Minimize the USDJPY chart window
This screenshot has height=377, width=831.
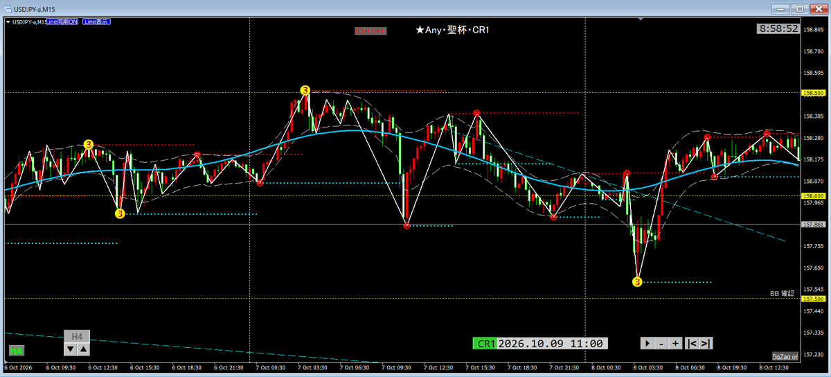click(779, 8)
